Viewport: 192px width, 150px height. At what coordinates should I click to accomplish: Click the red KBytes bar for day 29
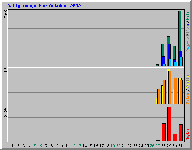(169, 124)
